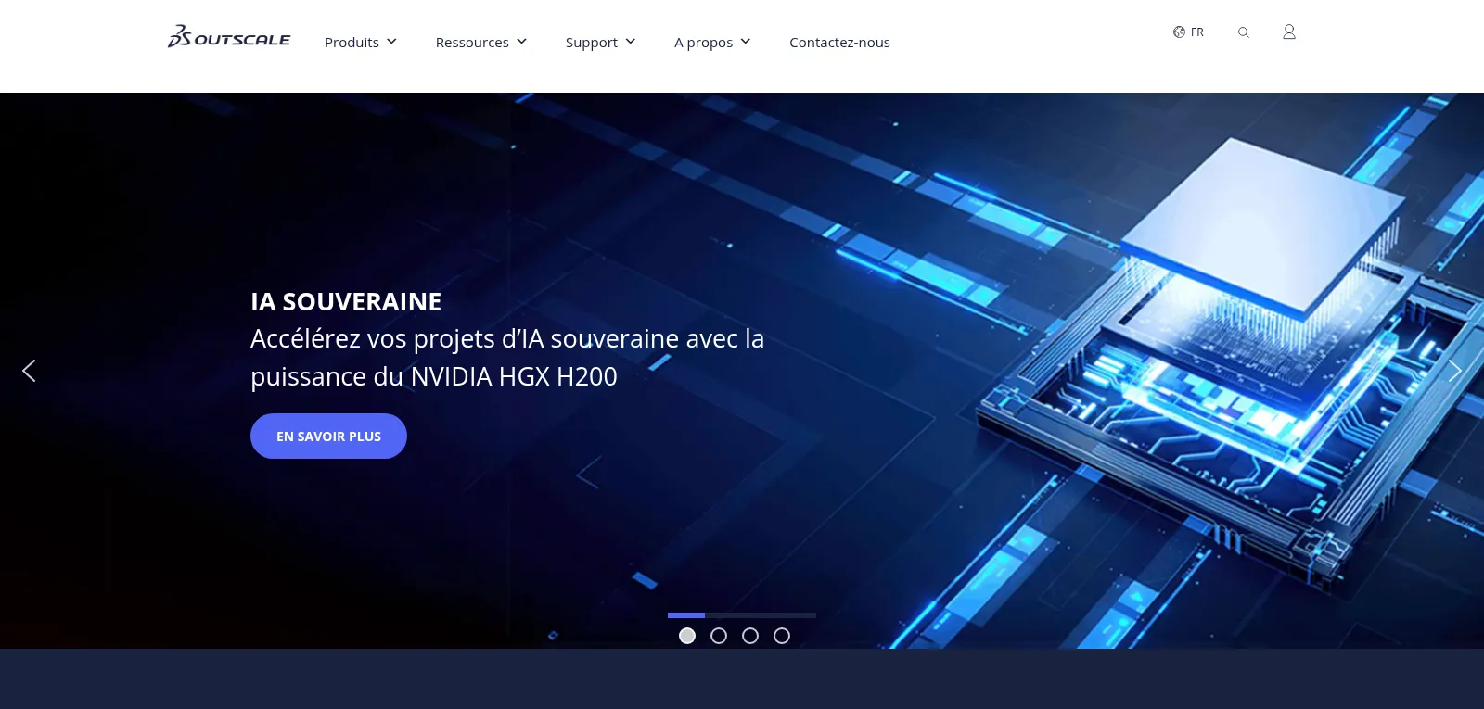Expand the Produits dropdown chevron
The height and width of the screenshot is (709, 1484).
[391, 42]
